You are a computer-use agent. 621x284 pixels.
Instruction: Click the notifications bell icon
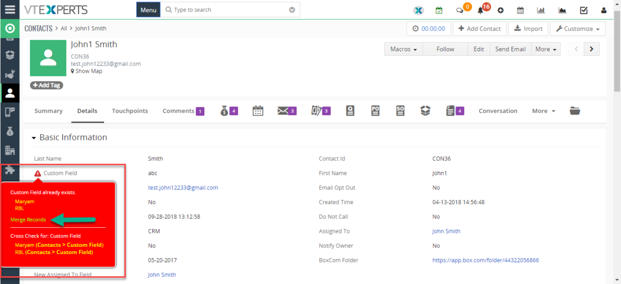tap(481, 10)
